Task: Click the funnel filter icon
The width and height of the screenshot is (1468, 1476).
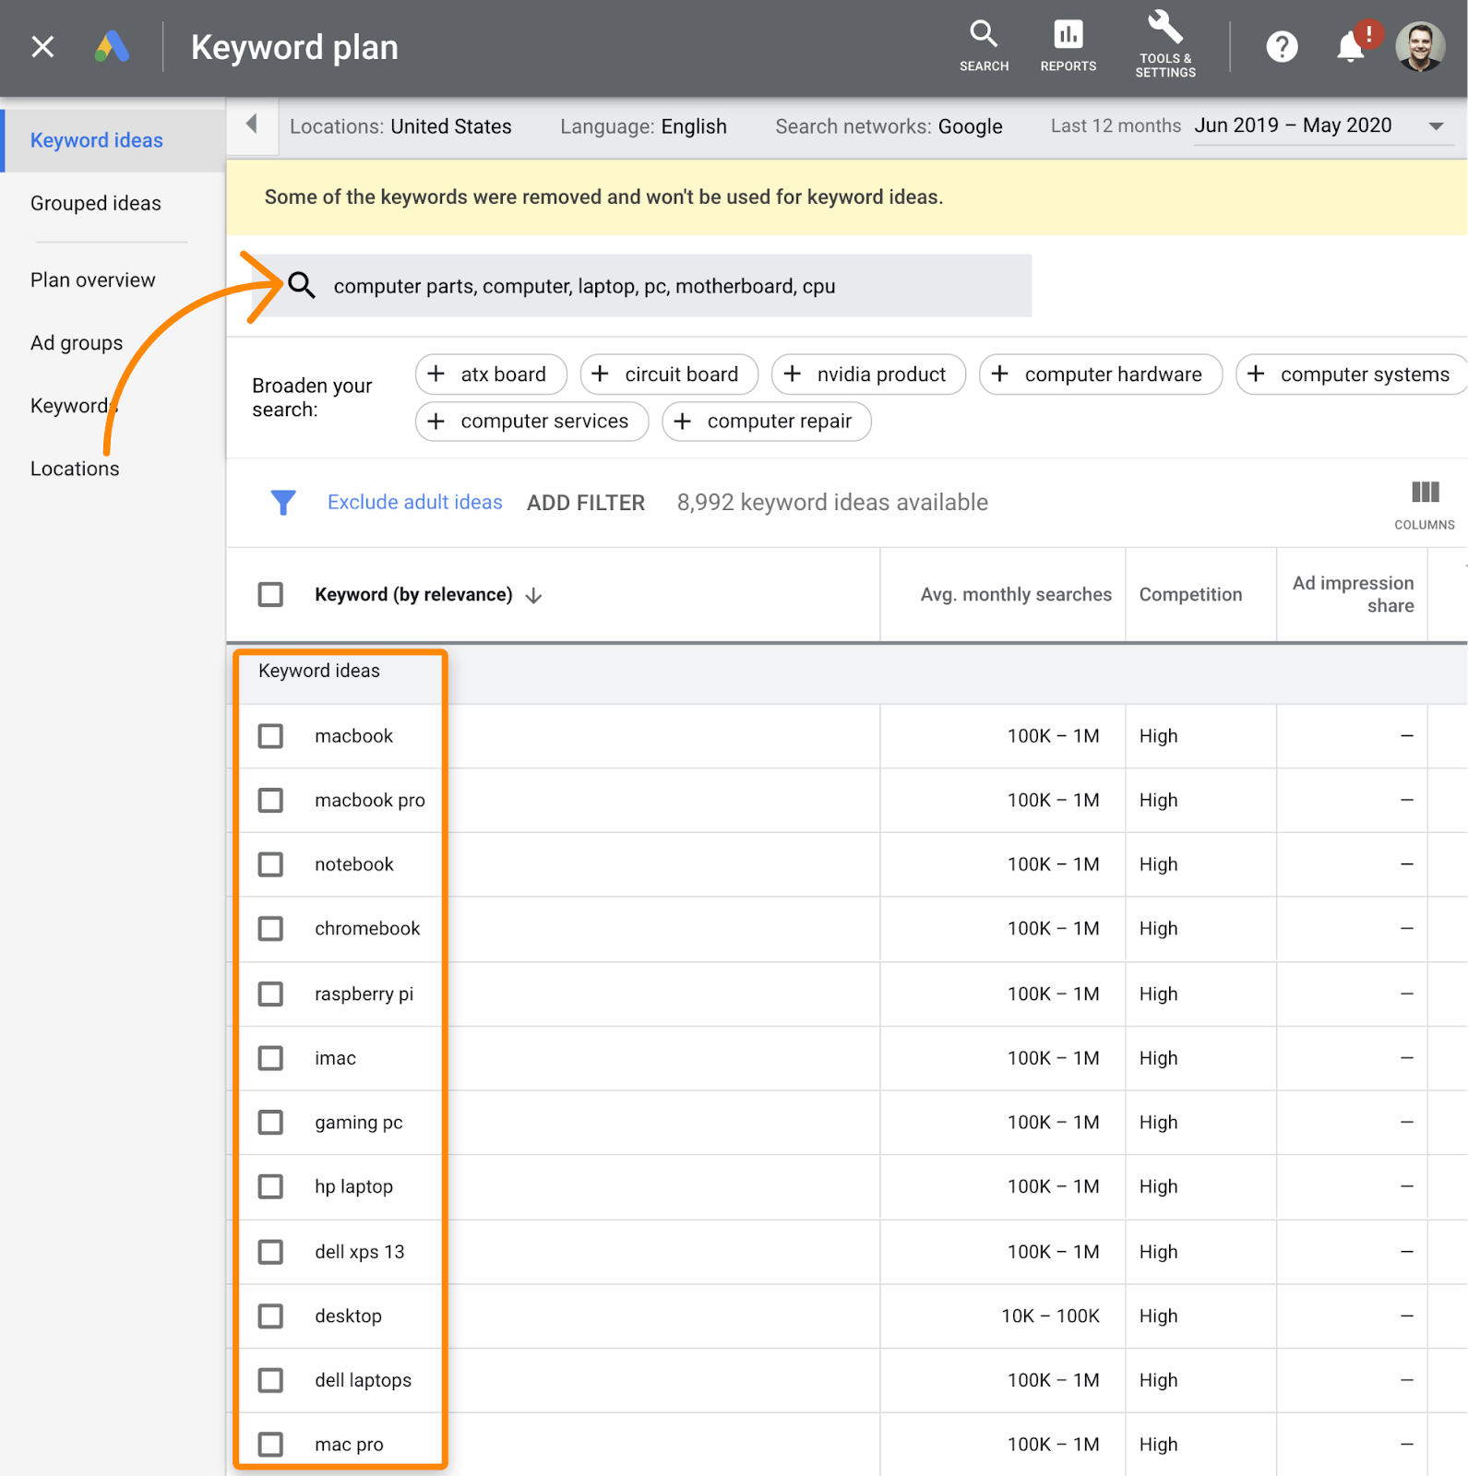Action: point(283,503)
